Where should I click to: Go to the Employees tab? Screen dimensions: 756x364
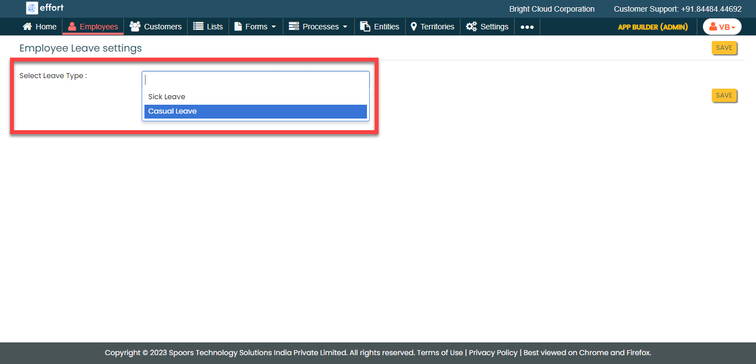[93, 27]
